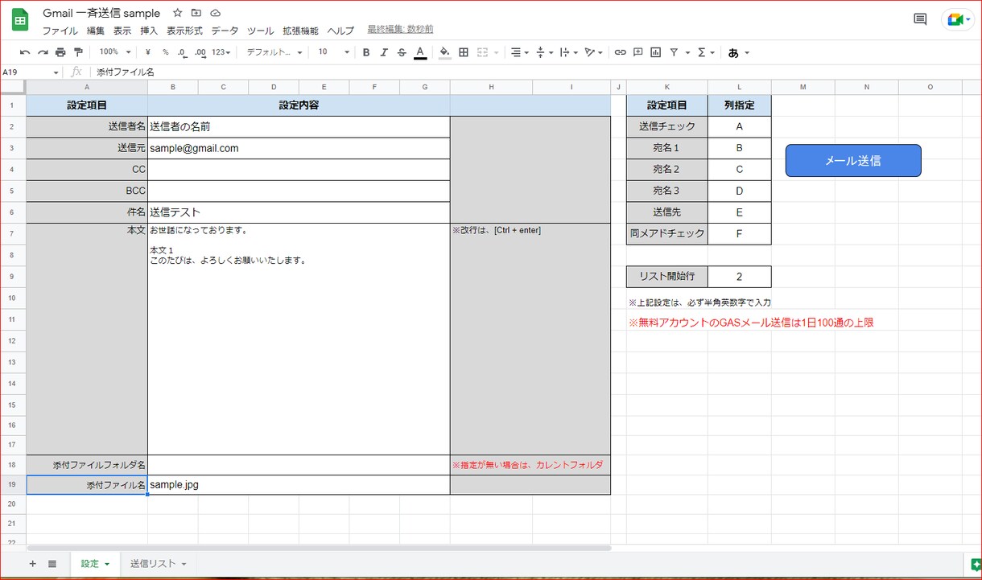The width and height of the screenshot is (982, 580).
Task: Open the 拡張機能 menu
Action: click(300, 31)
